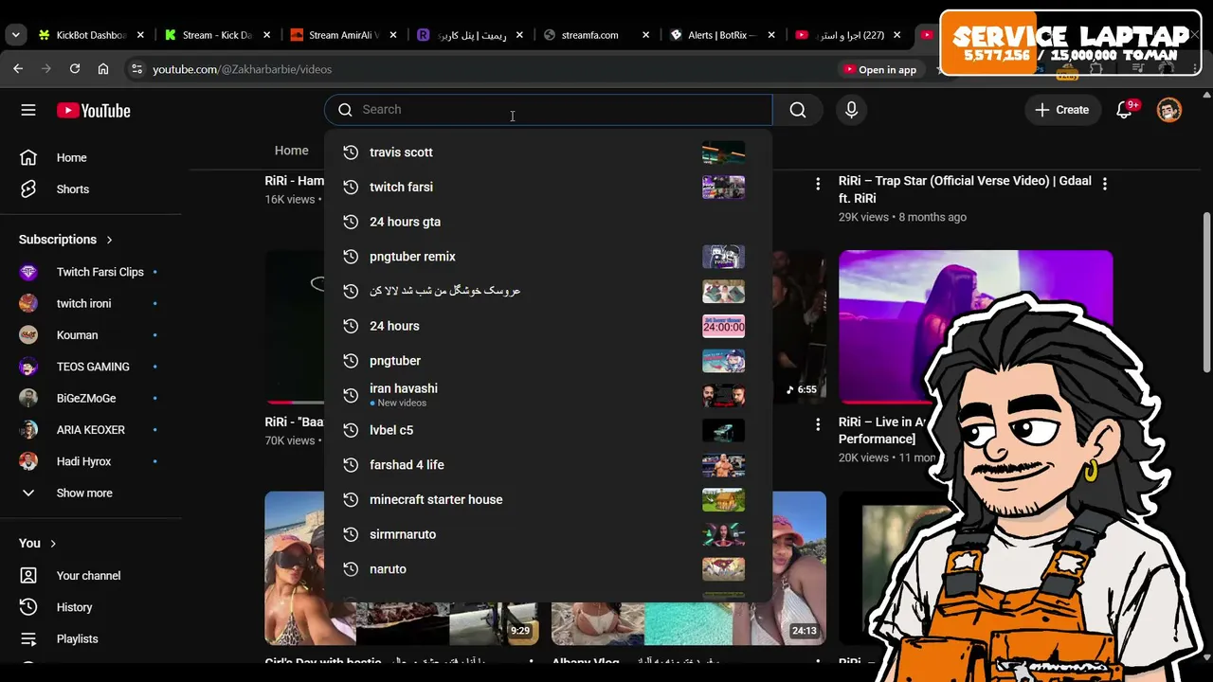
Task: Select the '24 hours gta' suggestion
Action: pos(548,222)
